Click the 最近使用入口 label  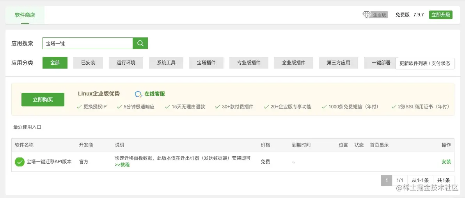pos(27,127)
